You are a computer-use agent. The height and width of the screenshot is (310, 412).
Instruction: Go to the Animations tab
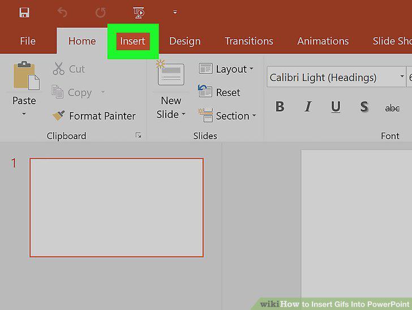point(323,41)
